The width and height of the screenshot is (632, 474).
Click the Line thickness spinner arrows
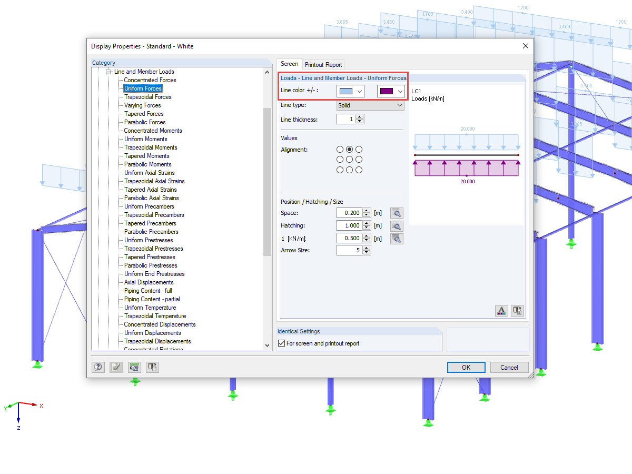pyautogui.click(x=360, y=120)
